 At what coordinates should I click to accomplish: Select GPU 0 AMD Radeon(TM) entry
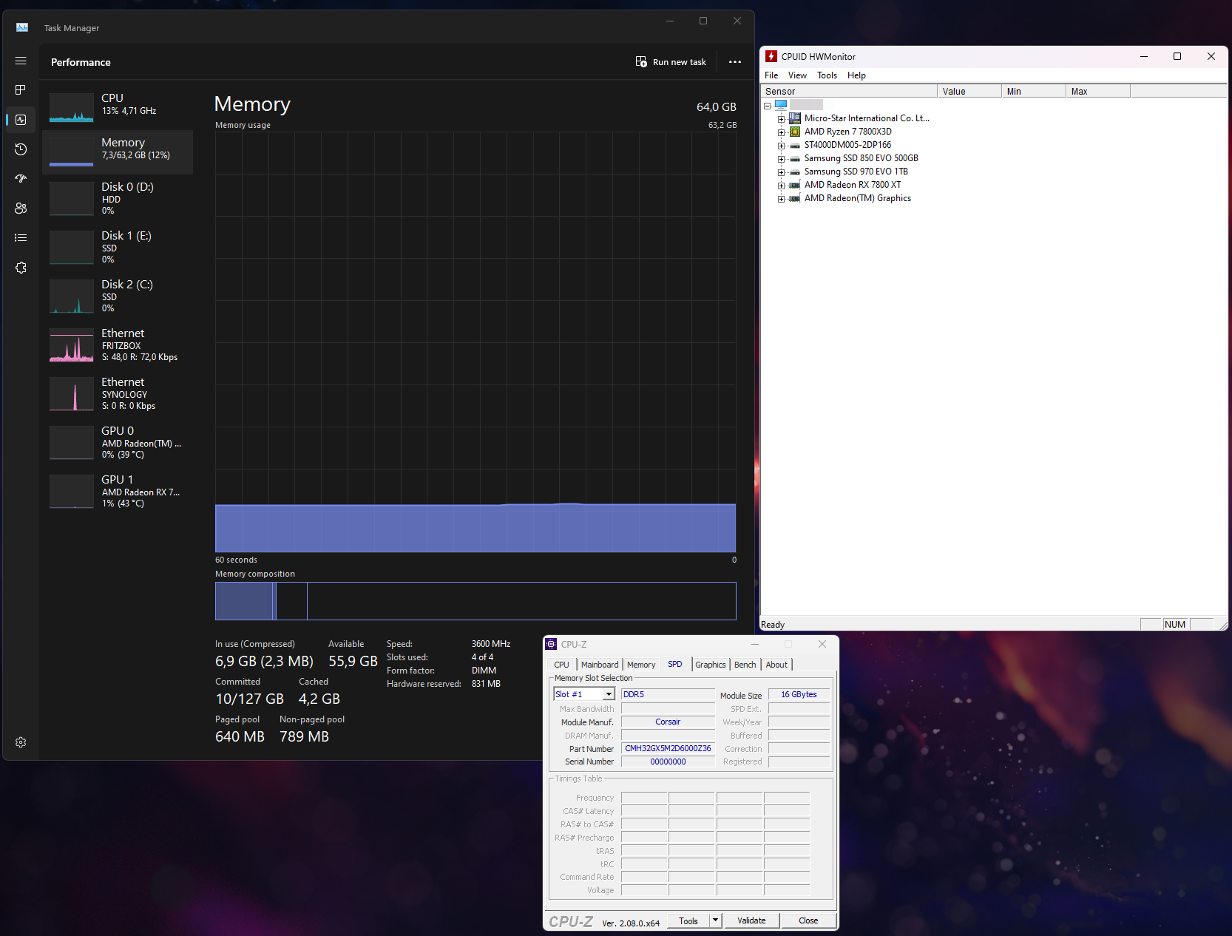118,444
